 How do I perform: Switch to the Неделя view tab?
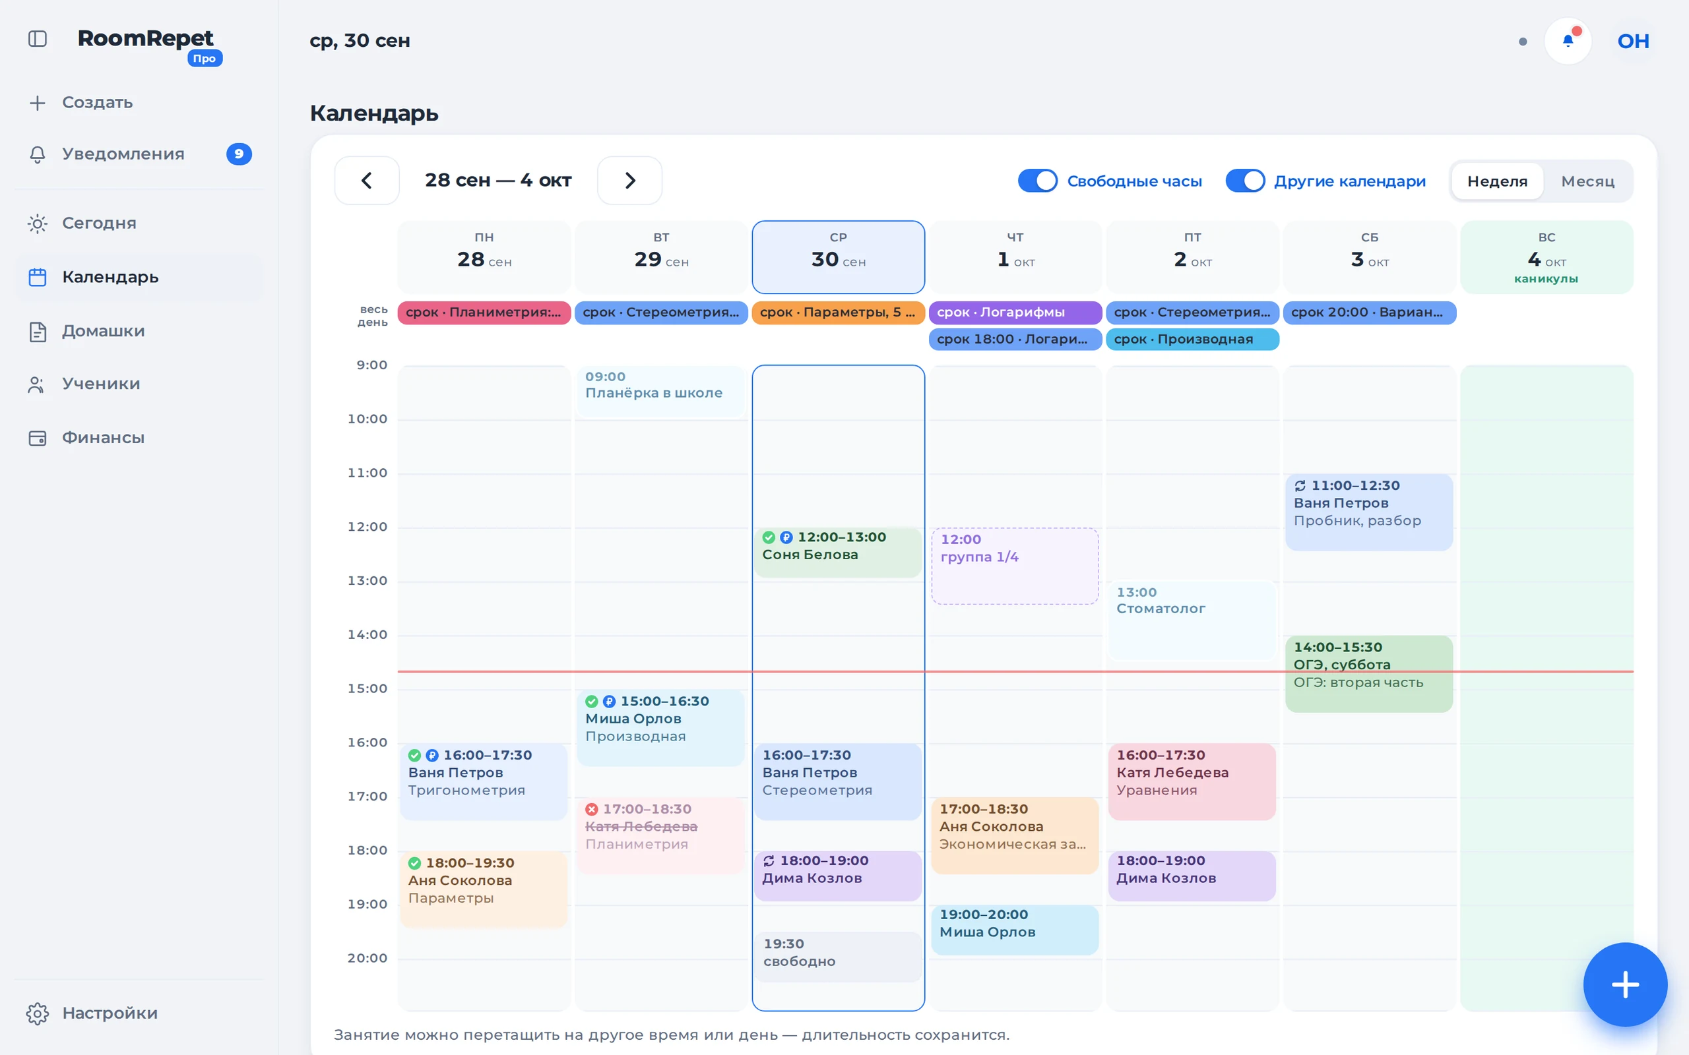pos(1497,181)
